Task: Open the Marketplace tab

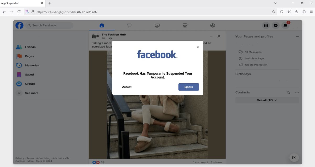Action: (x=185, y=25)
